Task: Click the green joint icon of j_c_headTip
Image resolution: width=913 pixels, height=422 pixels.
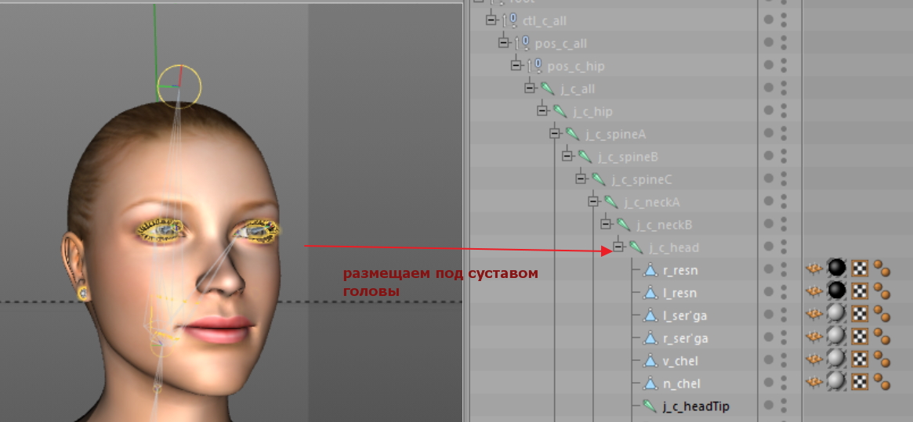Action: (650, 406)
